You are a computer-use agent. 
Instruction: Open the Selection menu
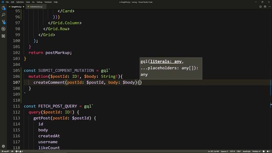click(x=20, y=2)
